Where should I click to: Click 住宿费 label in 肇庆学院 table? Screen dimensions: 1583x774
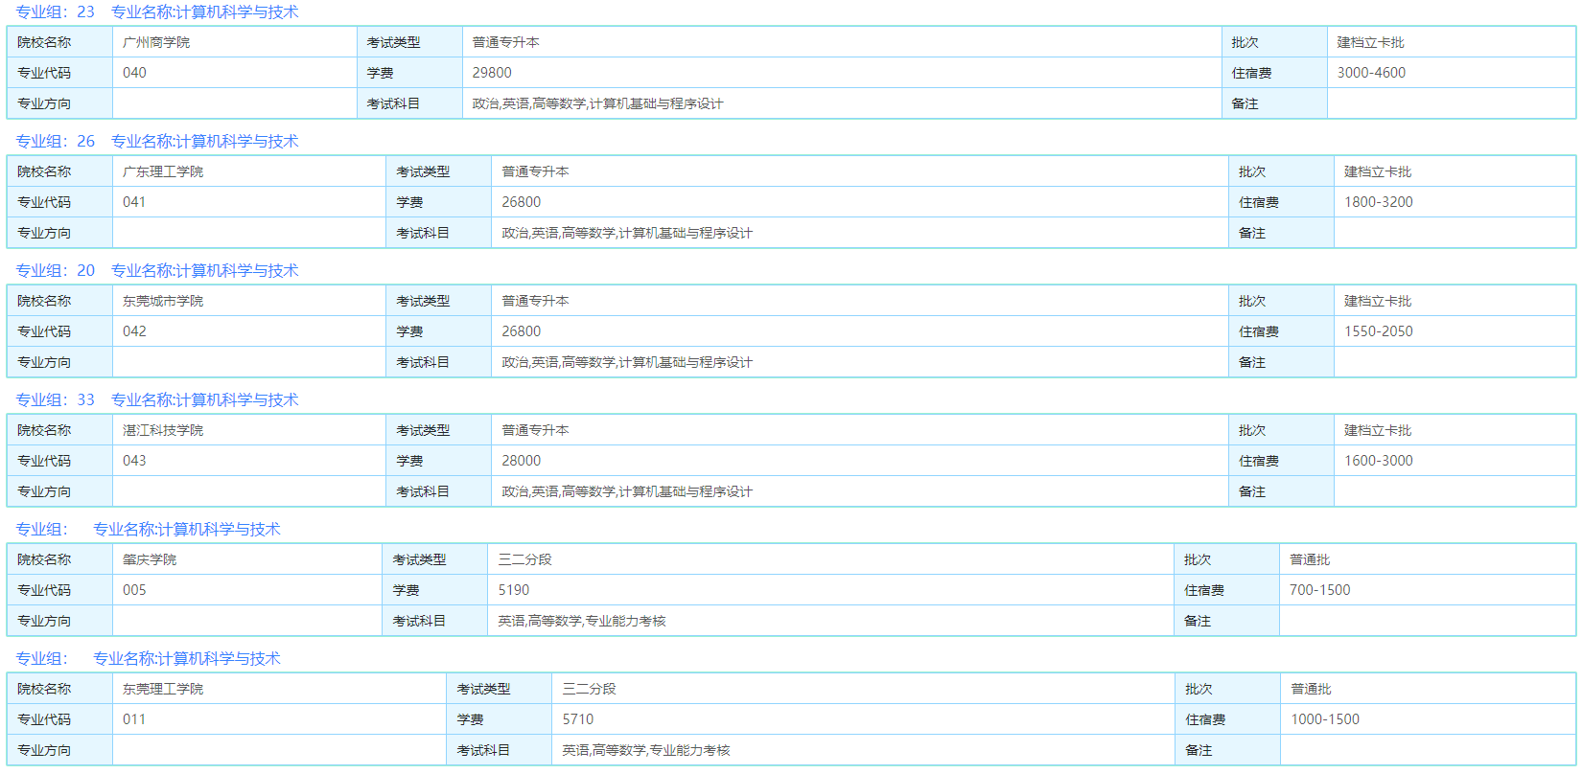[1204, 590]
